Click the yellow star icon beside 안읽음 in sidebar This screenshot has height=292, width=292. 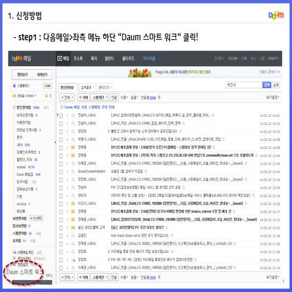click(46, 96)
